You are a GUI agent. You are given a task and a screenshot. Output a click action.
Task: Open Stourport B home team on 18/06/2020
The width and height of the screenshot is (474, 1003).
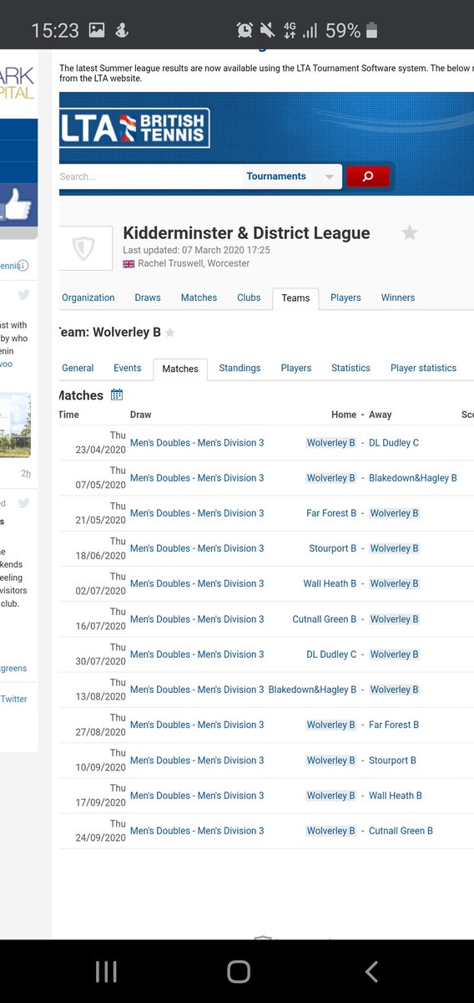pyautogui.click(x=333, y=548)
